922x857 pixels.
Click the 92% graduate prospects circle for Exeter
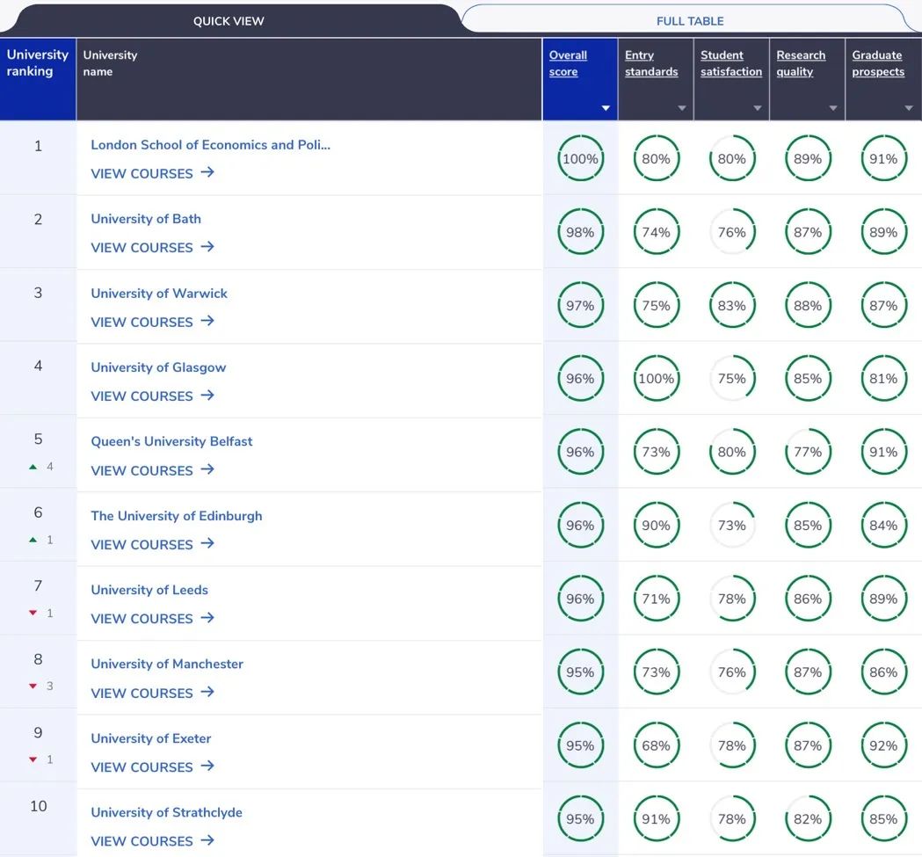tap(883, 745)
